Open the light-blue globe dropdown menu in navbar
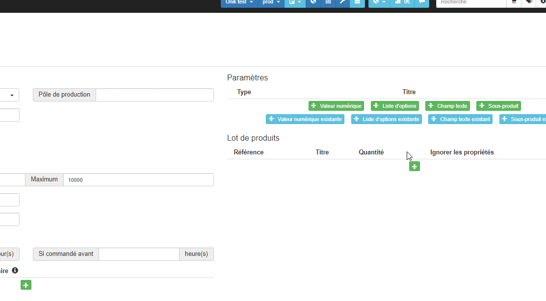 pyautogui.click(x=379, y=2)
